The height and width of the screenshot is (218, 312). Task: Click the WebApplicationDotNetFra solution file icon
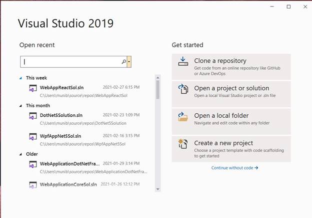32,165
